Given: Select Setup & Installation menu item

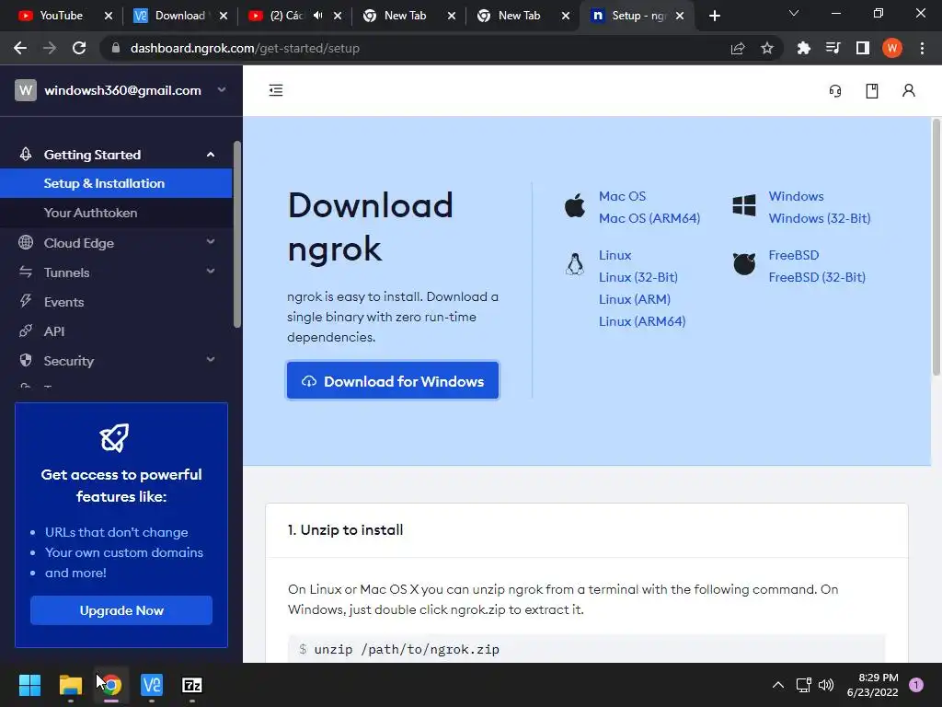Looking at the screenshot, I should (116, 183).
